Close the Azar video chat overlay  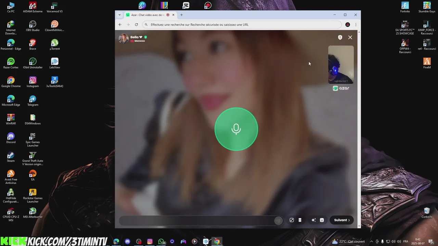(350, 37)
